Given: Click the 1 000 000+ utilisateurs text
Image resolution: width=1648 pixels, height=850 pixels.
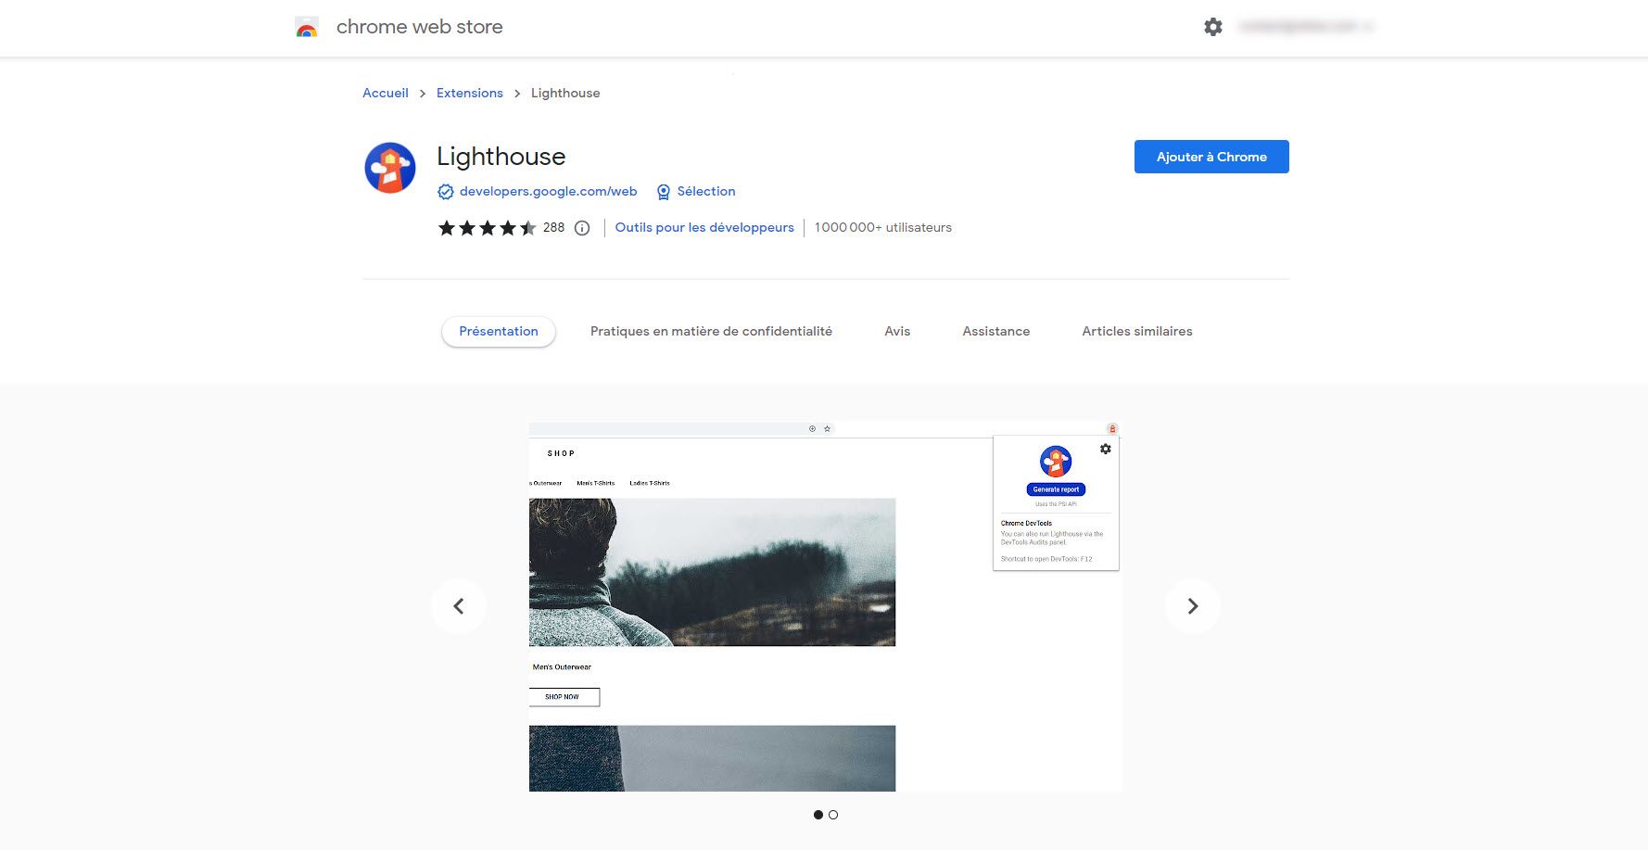Looking at the screenshot, I should point(883,227).
